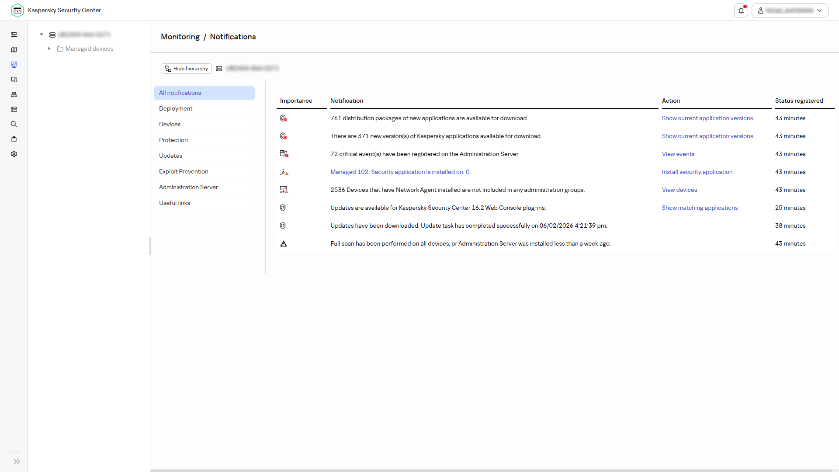
Task: Collapse the Administration Server tree node
Action: (42, 35)
